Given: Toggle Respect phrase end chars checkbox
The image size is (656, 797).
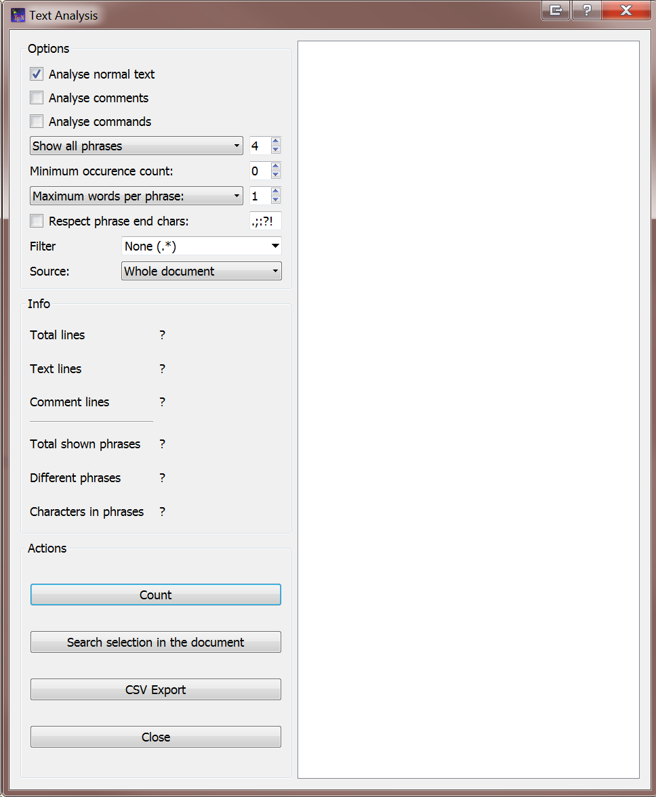Looking at the screenshot, I should (x=37, y=221).
